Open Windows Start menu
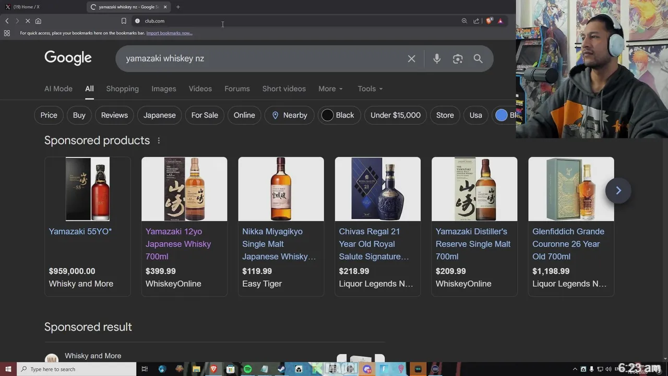Image resolution: width=668 pixels, height=376 pixels. click(x=8, y=369)
